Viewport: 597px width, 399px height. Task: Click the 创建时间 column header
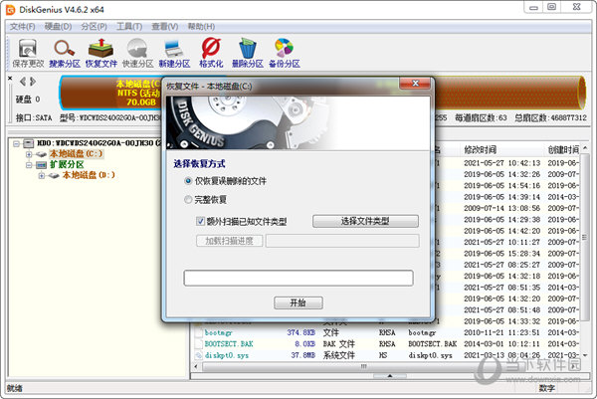563,150
